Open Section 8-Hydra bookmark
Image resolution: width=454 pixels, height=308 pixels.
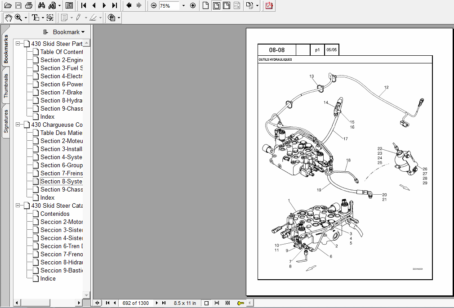[61, 101]
